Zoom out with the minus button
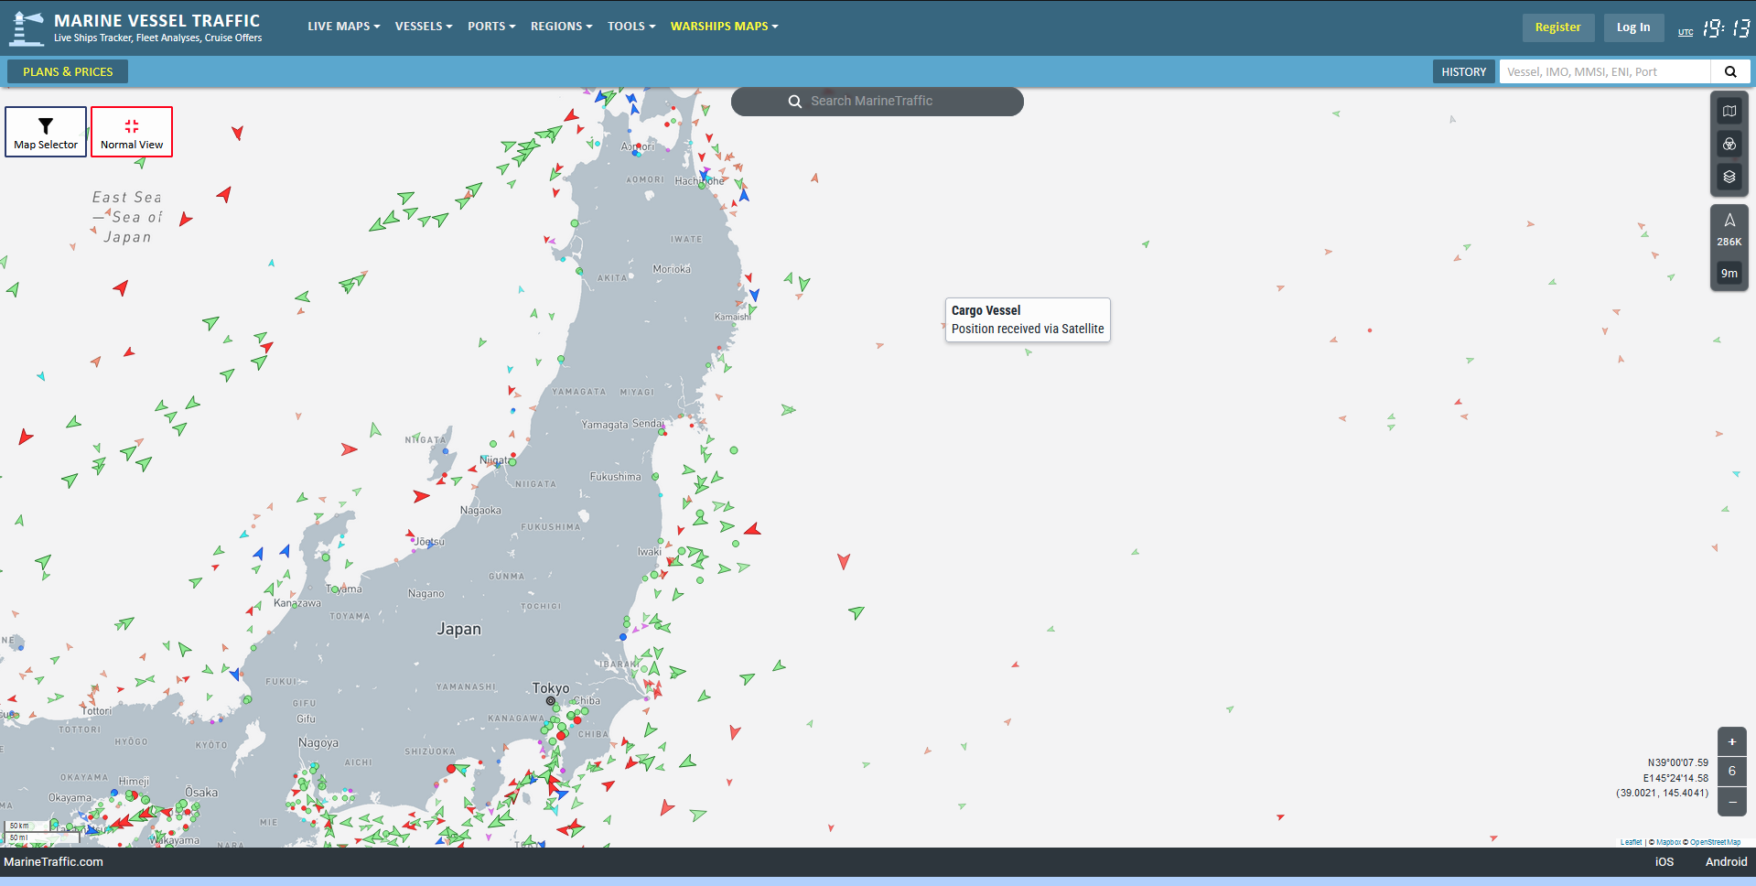This screenshot has width=1756, height=886. (x=1732, y=801)
